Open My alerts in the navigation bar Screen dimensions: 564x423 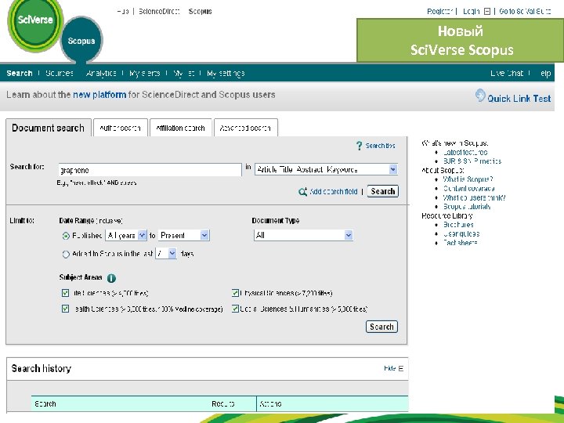(144, 74)
